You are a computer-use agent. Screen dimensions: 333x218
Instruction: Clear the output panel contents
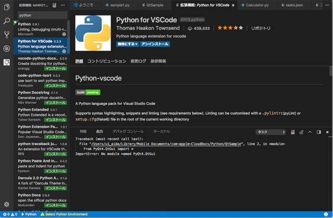click(x=293, y=132)
